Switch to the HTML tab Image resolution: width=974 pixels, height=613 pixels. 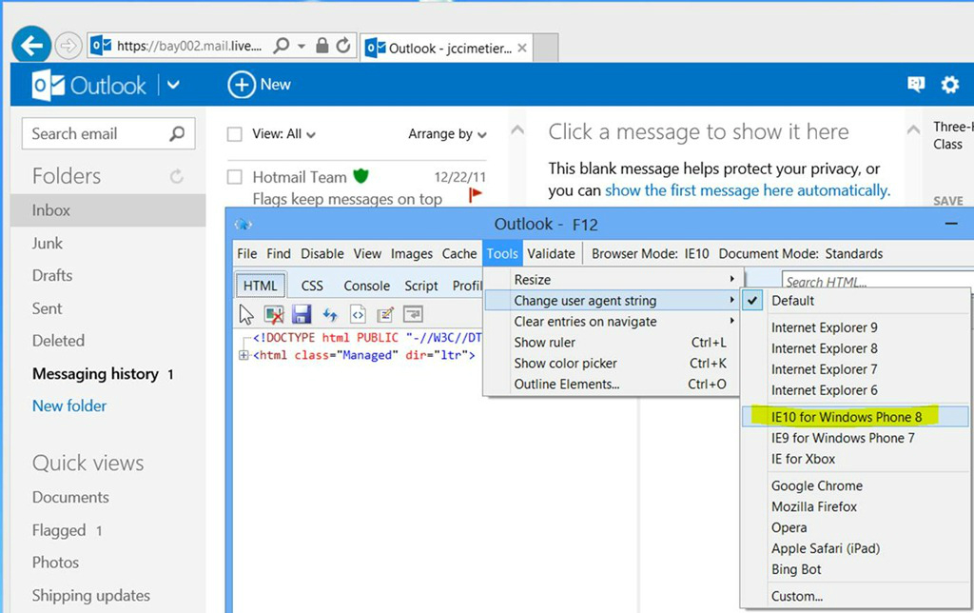coord(261,286)
